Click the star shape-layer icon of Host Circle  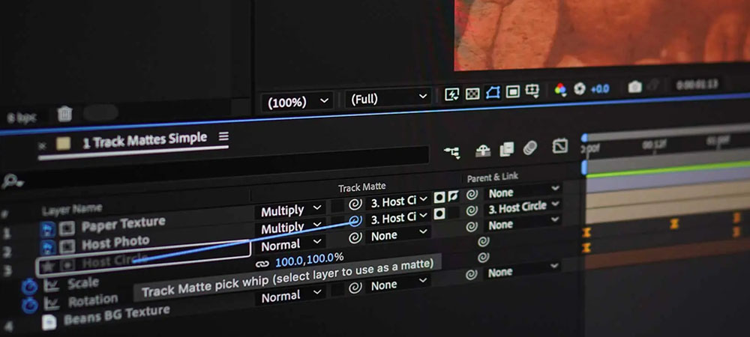tap(46, 267)
